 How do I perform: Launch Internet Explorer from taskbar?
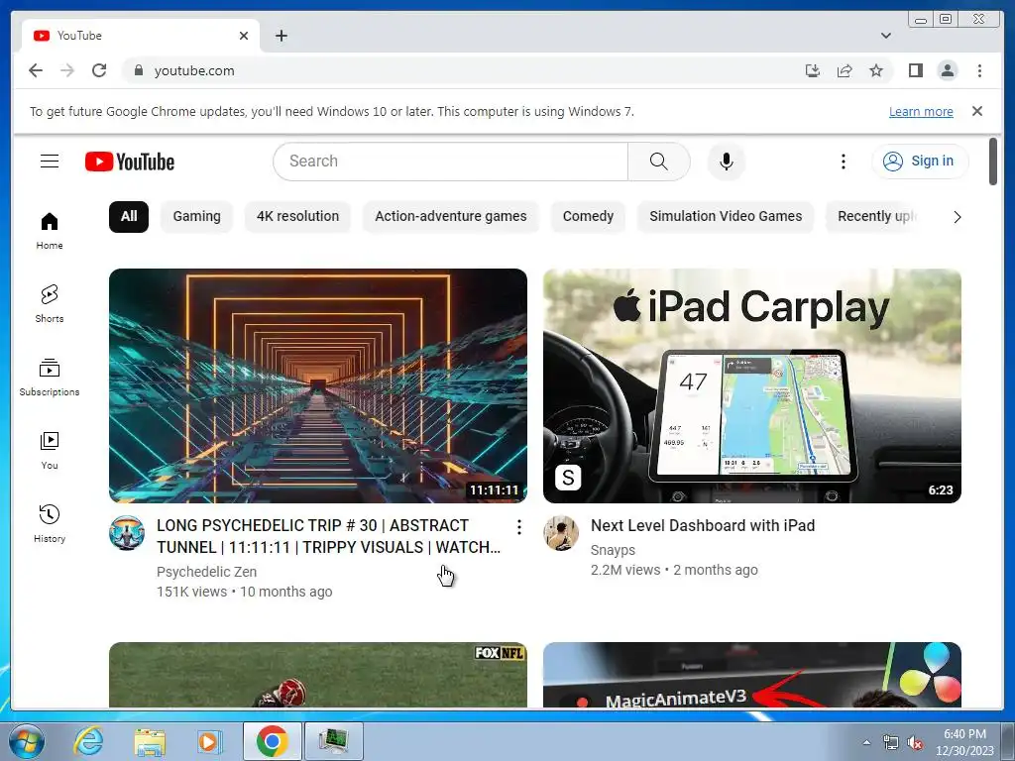88,741
